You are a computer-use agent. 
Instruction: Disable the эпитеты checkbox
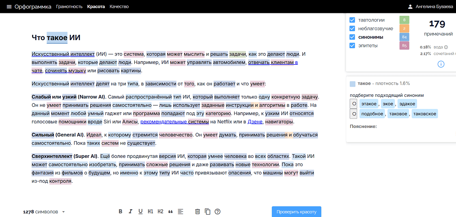[x=352, y=45]
